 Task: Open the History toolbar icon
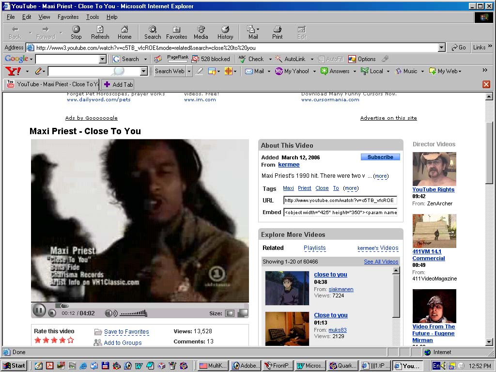point(225,32)
